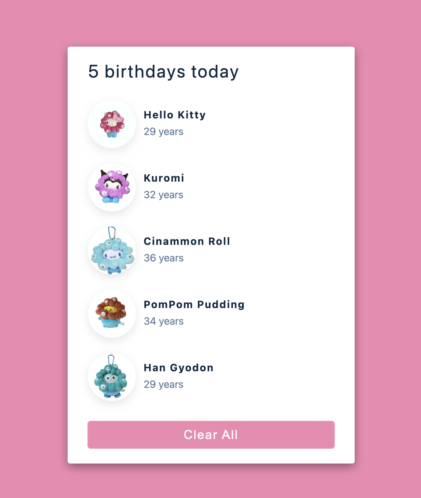Viewport: 421px width, 498px height.
Task: Click the '29 years' under Hello Kitty
Action: (x=164, y=132)
